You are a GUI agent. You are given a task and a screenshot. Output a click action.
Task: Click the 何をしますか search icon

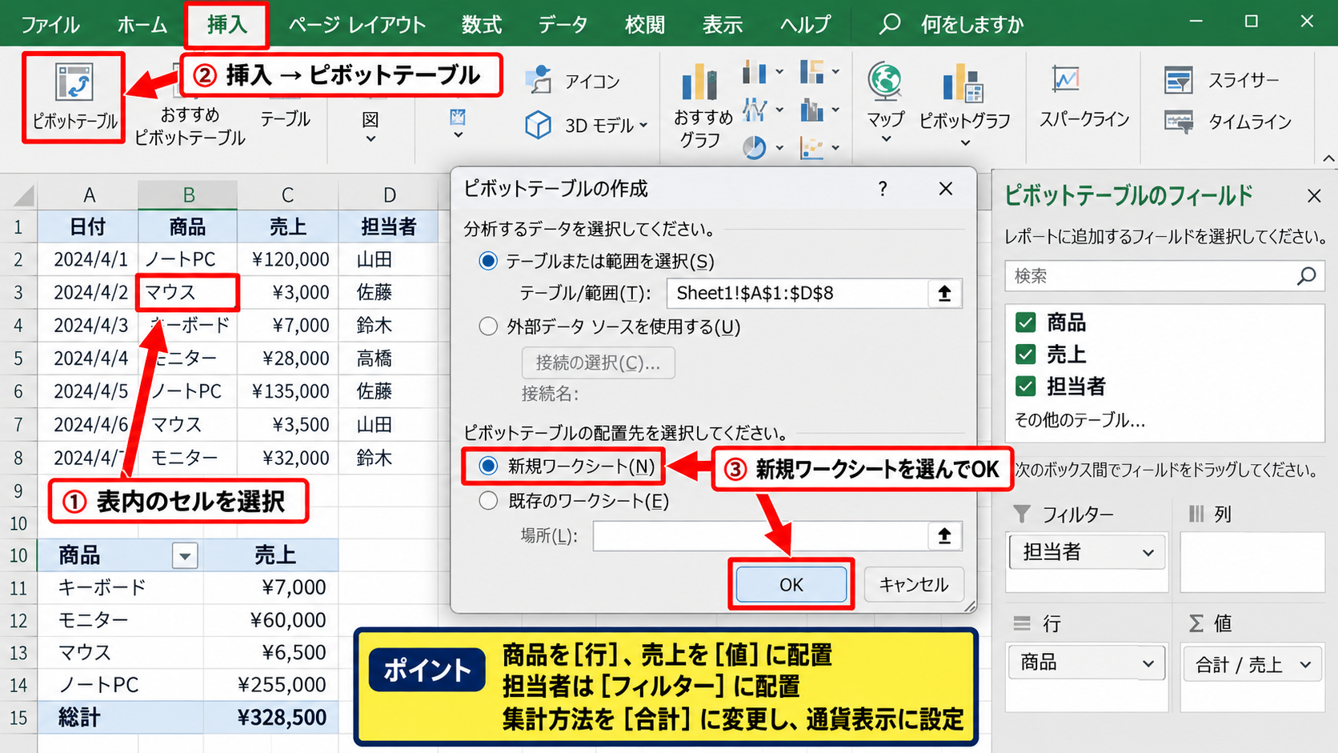click(888, 24)
